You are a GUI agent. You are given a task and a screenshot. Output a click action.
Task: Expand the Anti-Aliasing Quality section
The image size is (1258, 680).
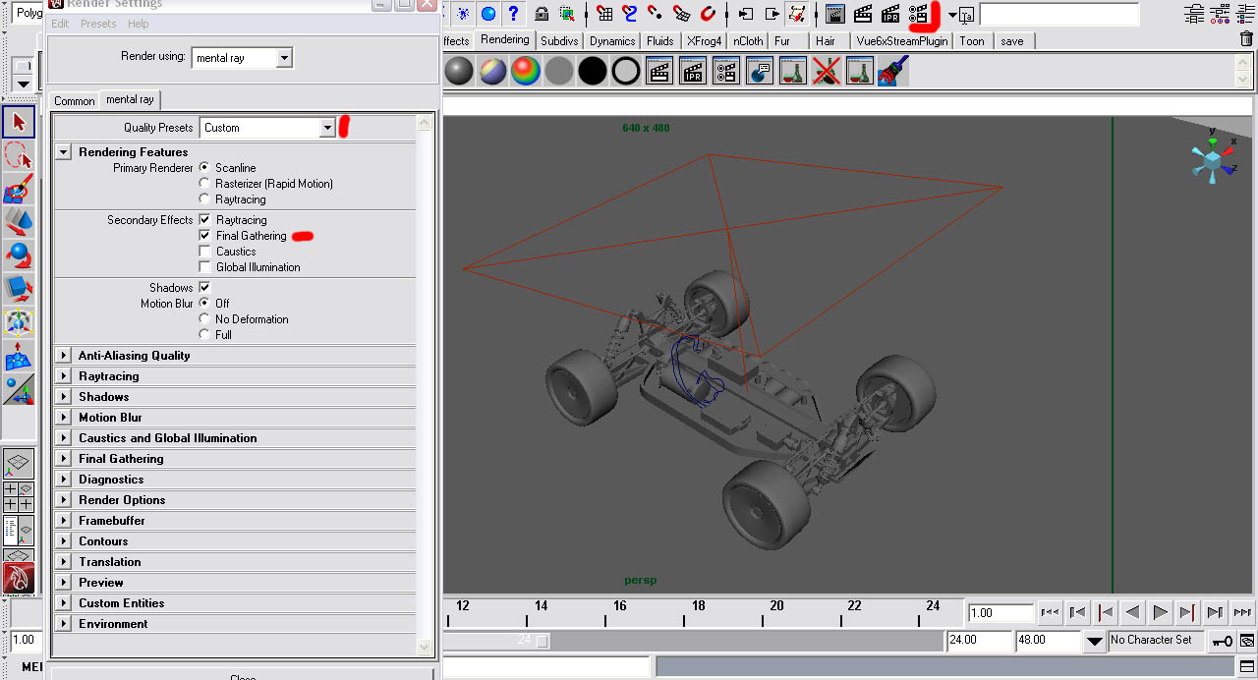[x=64, y=356]
